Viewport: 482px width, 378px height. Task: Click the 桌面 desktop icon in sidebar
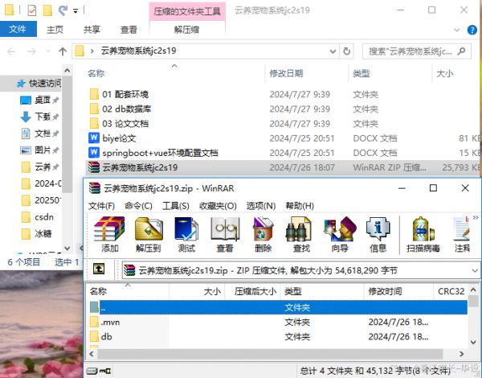[26, 101]
